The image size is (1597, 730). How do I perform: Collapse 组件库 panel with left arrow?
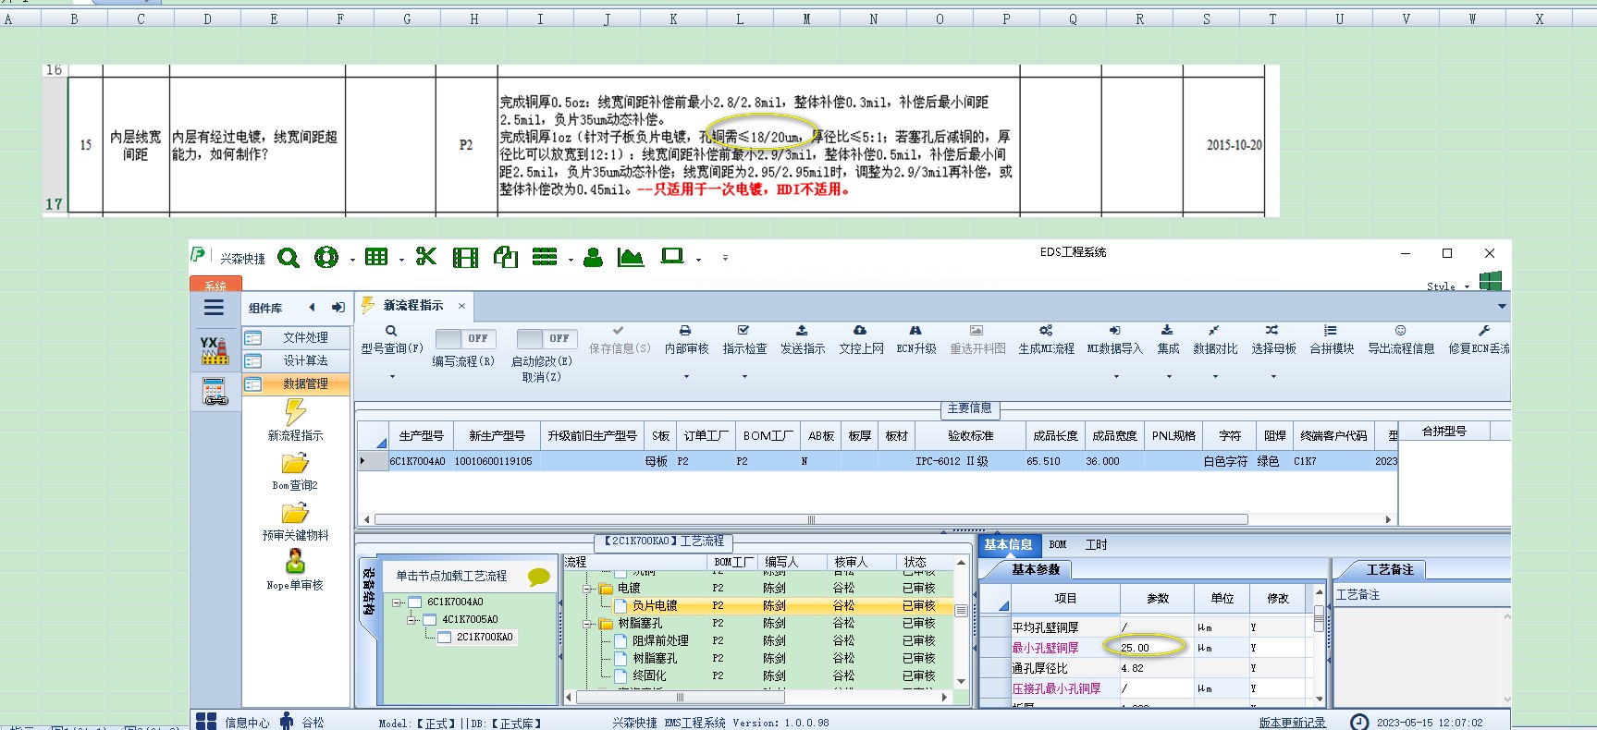pyautogui.click(x=312, y=308)
